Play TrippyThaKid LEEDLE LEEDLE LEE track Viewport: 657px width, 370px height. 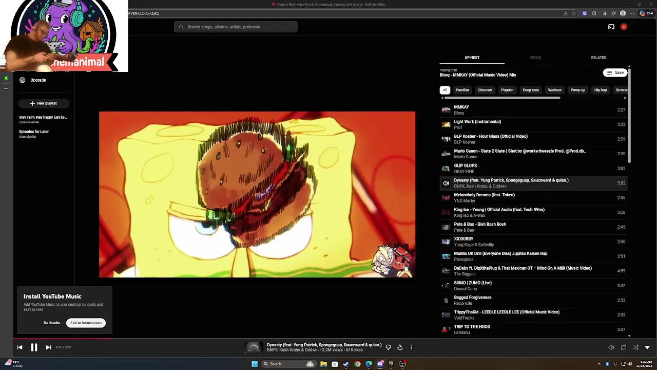click(533, 315)
